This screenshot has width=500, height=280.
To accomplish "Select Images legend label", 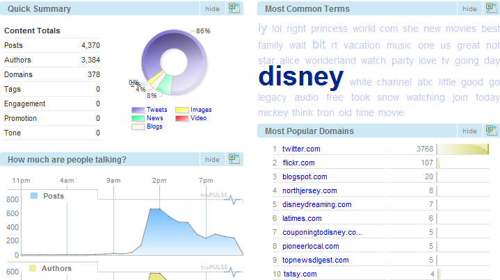I will [201, 110].
